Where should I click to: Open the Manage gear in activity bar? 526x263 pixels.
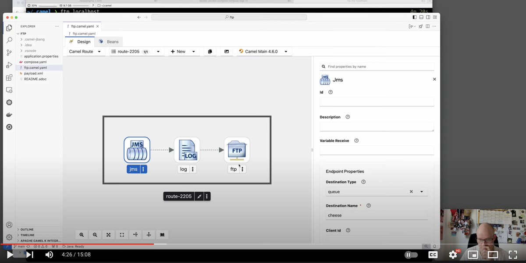click(x=9, y=237)
